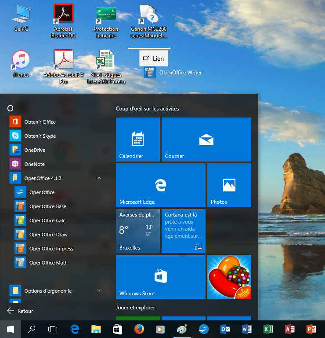Click the Retour back button
Screen dimensions: 325x338
[x=20, y=311]
